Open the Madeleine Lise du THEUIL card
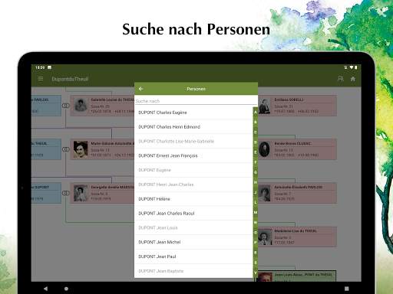This screenshot has height=294, width=393. 297,237
